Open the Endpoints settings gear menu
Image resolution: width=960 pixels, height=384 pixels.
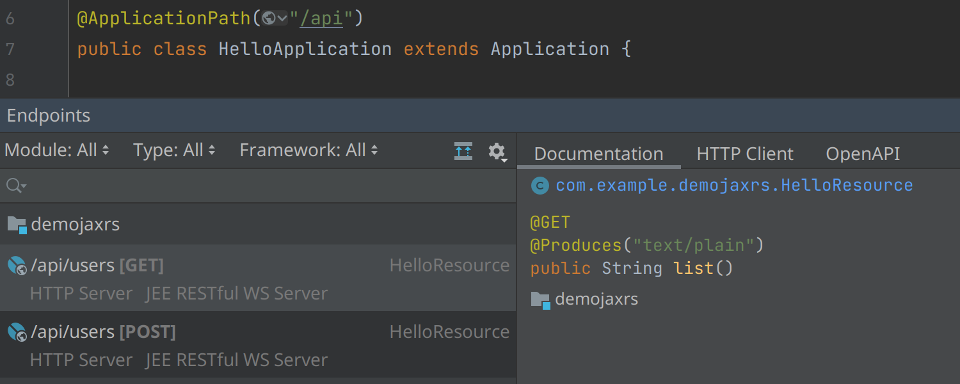point(497,152)
